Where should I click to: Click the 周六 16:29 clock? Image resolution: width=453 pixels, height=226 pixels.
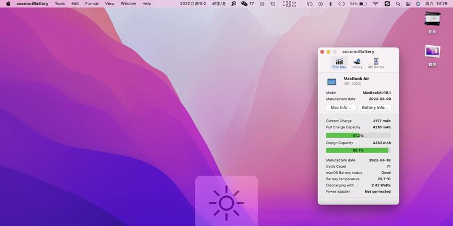point(436,4)
